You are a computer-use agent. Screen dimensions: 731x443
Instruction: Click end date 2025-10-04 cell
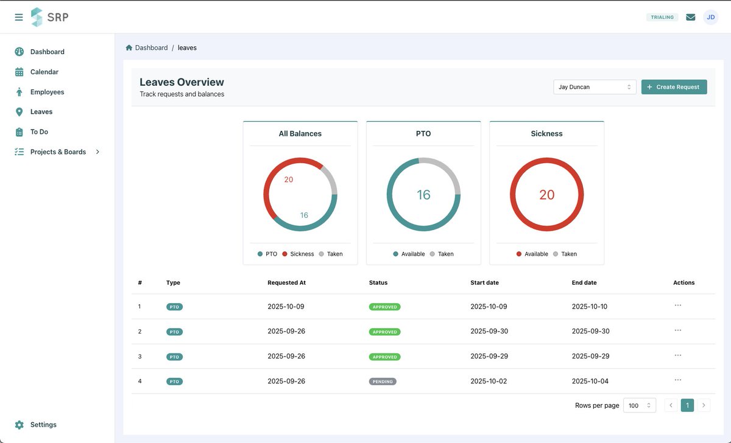(x=590, y=382)
